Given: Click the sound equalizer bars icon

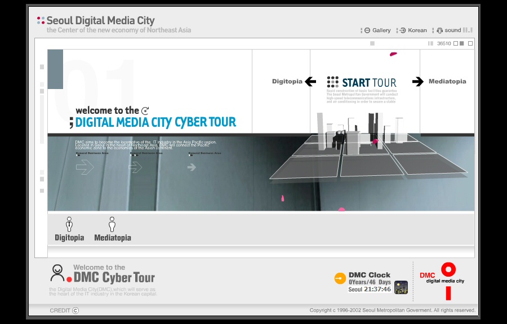Looking at the screenshot, I should [x=468, y=30].
